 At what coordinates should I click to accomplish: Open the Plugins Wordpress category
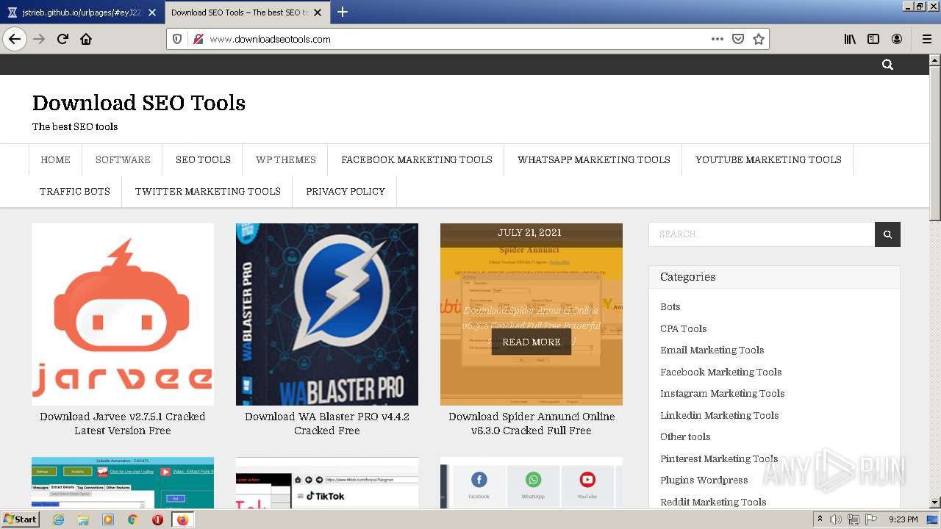[704, 480]
